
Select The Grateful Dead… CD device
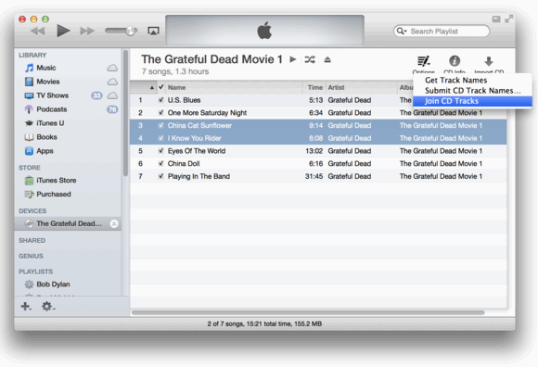[x=68, y=223]
